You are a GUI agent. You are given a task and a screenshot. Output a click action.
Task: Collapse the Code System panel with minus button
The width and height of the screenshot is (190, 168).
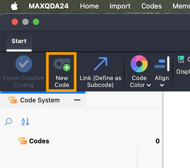(x=77, y=100)
